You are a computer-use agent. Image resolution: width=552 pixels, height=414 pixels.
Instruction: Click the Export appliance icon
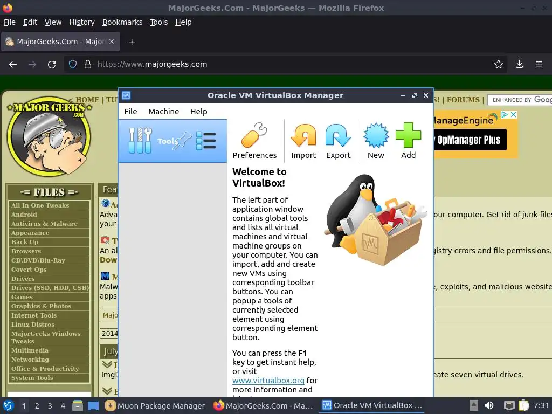[338, 141]
